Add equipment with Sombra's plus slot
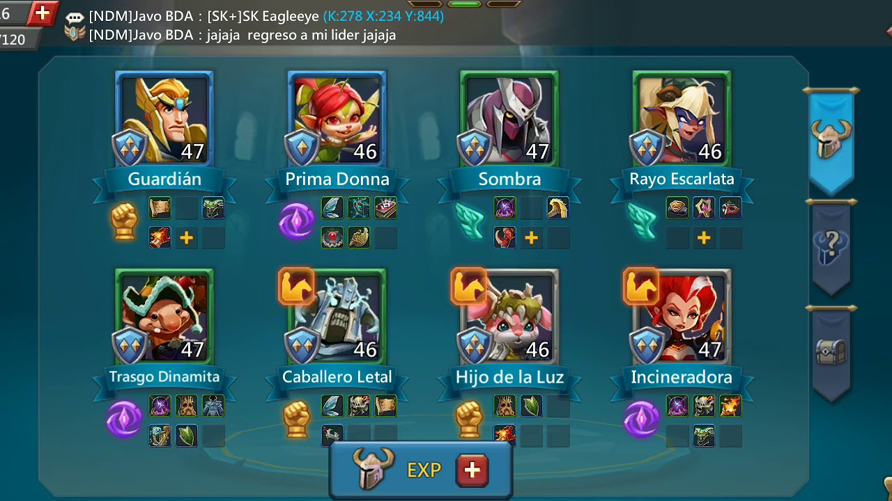 pos(531,238)
